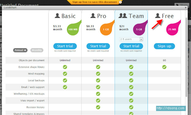Open the 2-5 users dropdown
Image resolution: width=191 pixels, height=115 pixels.
131,39
